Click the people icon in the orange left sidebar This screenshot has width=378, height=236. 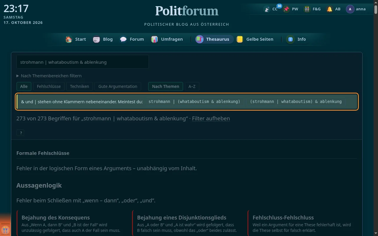6,230
